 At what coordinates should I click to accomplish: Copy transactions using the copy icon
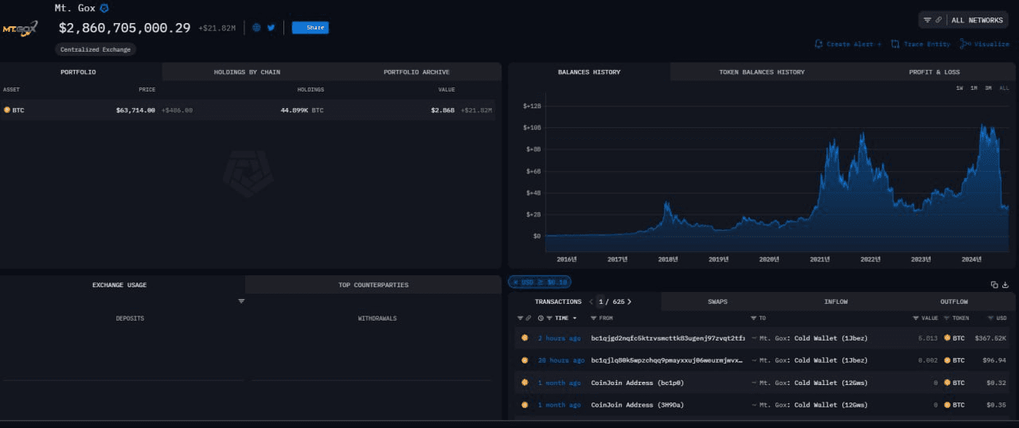point(994,284)
